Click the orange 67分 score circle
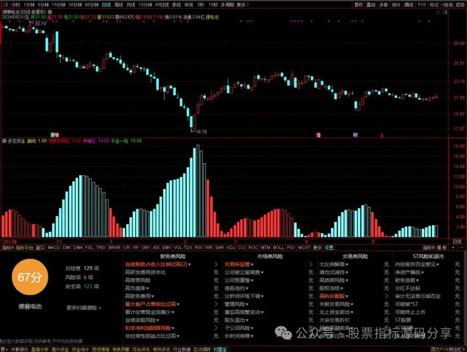The height and width of the screenshot is (352, 467). point(30,277)
